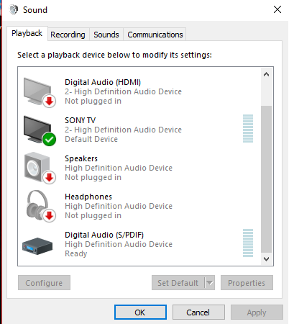The width and height of the screenshot is (294, 324).
Task: Open the Set Default dropdown arrow
Action: click(210, 283)
